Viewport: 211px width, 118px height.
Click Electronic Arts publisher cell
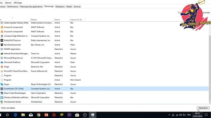click(37, 67)
